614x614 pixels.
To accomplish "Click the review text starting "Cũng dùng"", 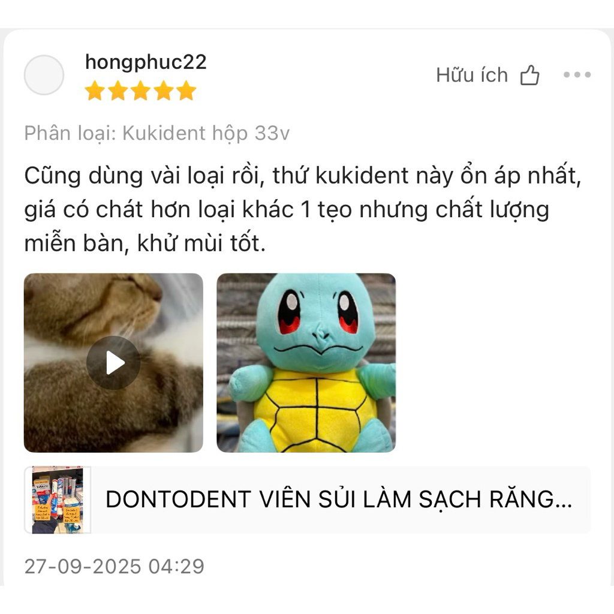I will [302, 209].
